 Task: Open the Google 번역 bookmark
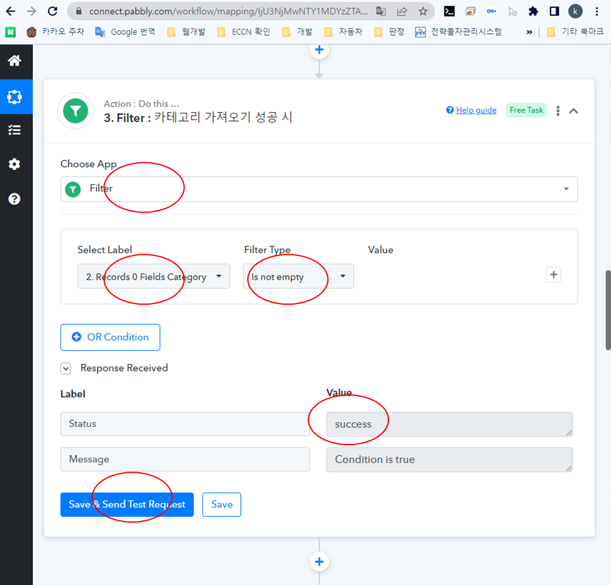tap(126, 32)
